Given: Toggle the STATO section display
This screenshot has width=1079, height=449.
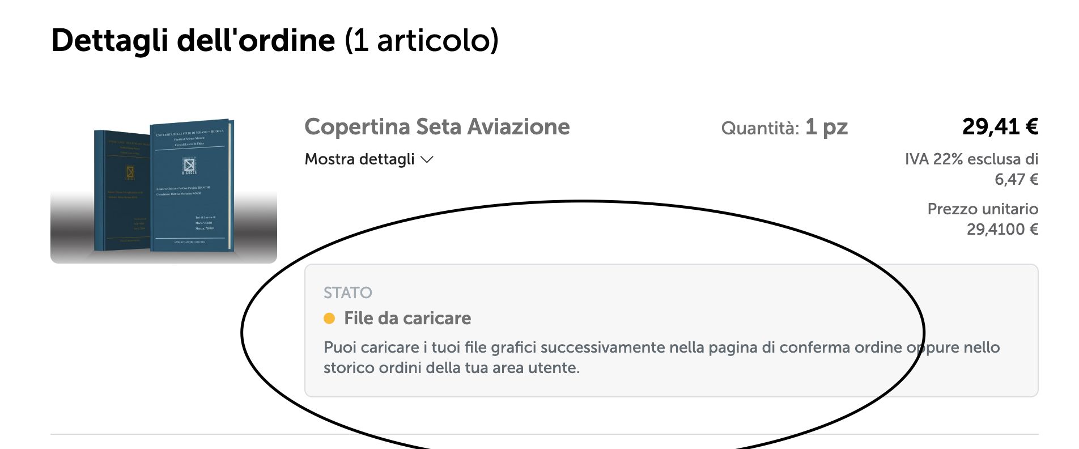Looking at the screenshot, I should tap(348, 294).
